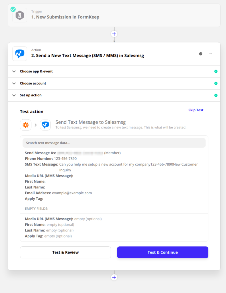Click the Salesmsg action app icon
Image resolution: width=226 pixels, height=293 pixels.
coord(20,54)
